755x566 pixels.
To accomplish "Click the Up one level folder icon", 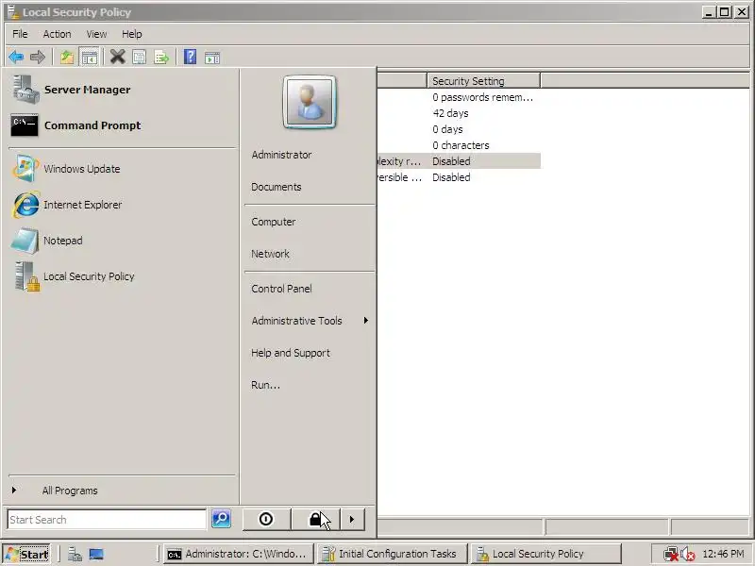I will pos(67,58).
